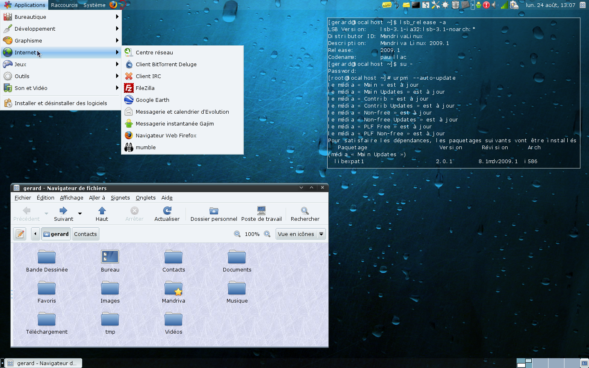Image resolution: width=589 pixels, height=368 pixels.
Task: Click the Poste de travail icon
Action: coord(261,211)
